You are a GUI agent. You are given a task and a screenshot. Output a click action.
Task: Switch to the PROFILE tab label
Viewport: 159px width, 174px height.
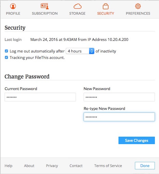click(13, 13)
